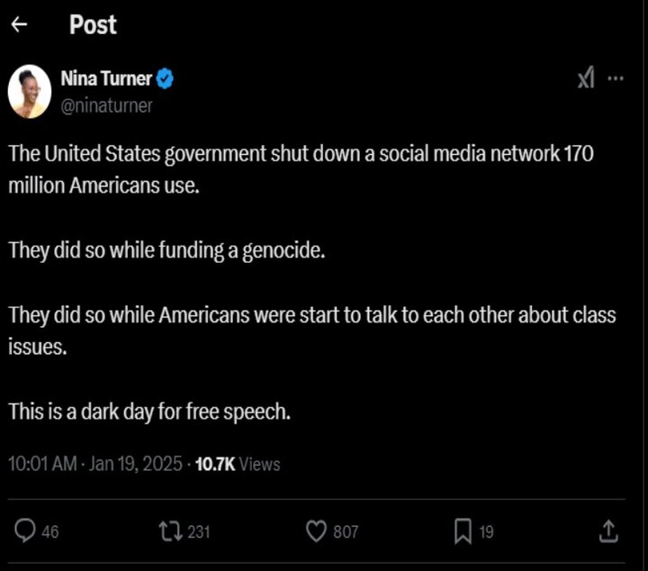Click the reply speech bubble icon

tap(26, 531)
